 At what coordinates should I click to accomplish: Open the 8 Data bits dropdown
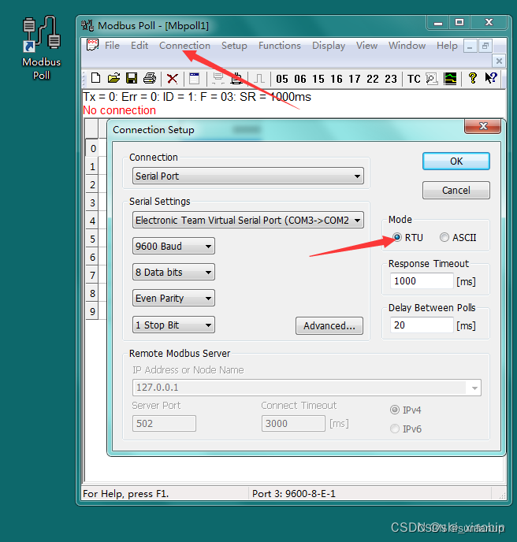point(173,272)
